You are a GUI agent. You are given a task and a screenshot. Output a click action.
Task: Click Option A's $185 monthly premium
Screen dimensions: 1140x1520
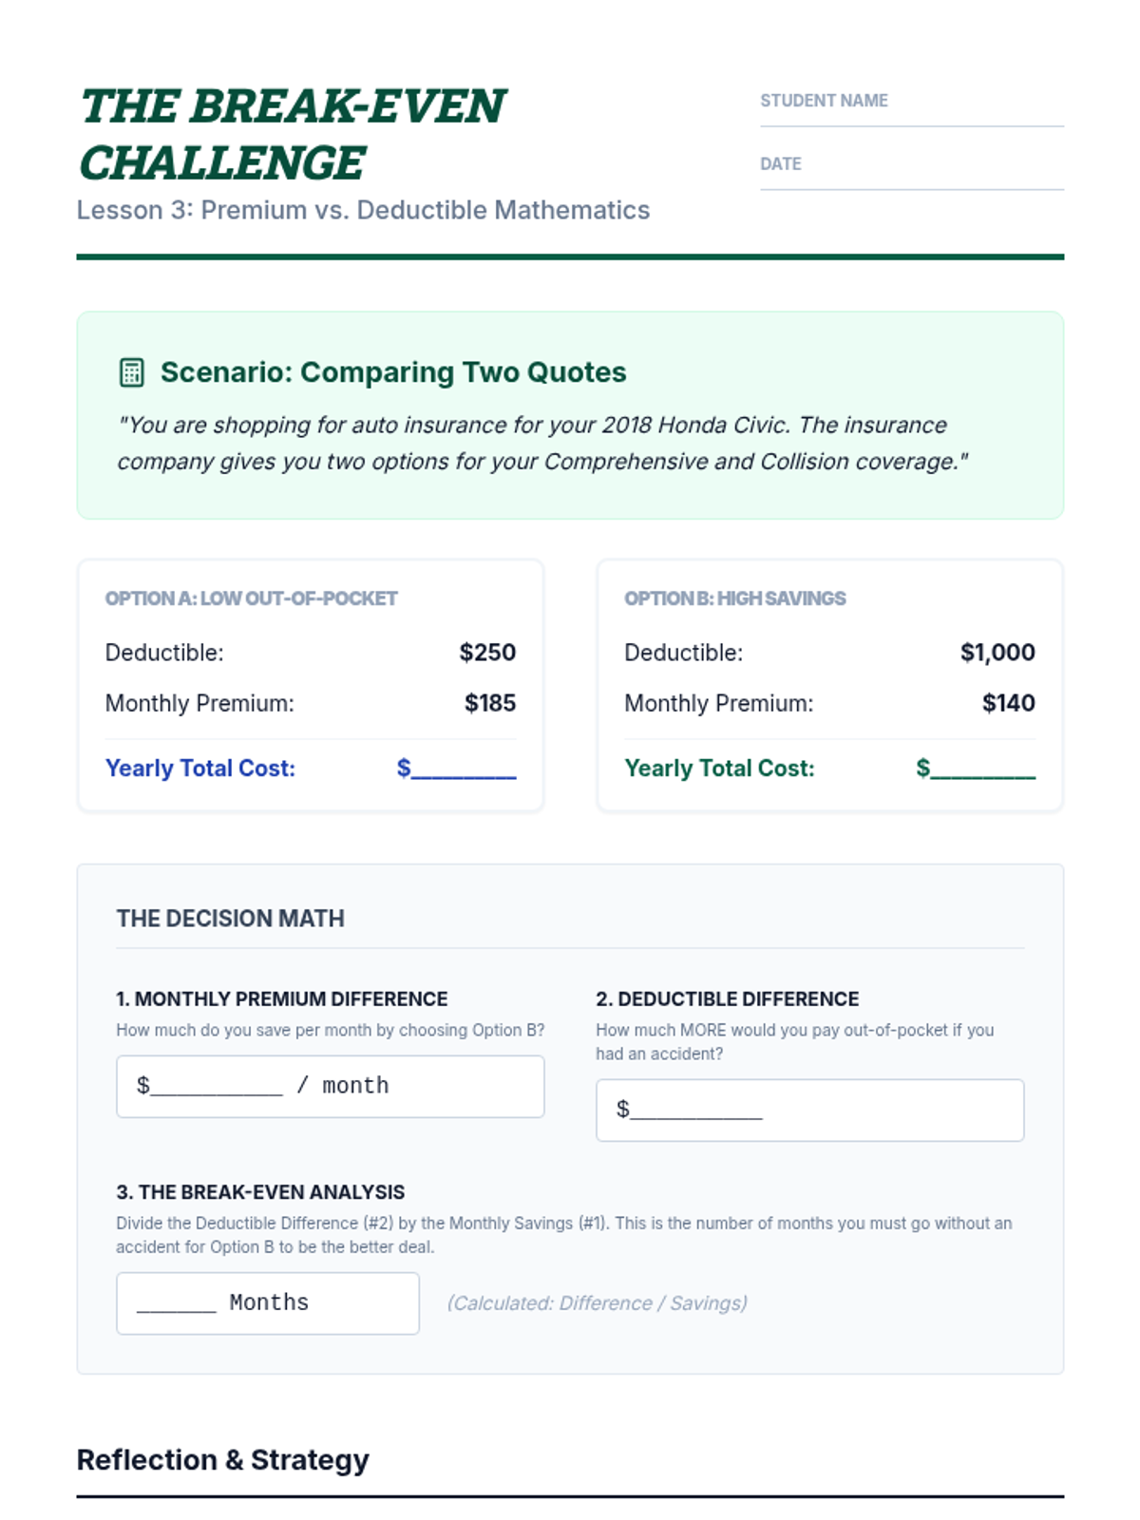489,703
